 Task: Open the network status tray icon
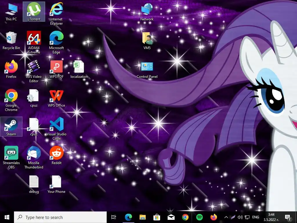coord(247,217)
